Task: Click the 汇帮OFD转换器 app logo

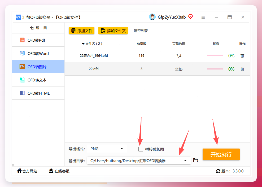Action: coord(18,17)
